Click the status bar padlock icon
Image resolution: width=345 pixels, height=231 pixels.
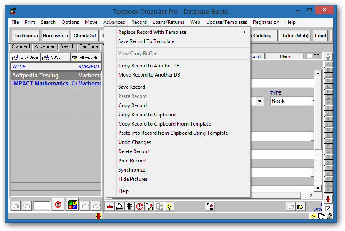330,216
